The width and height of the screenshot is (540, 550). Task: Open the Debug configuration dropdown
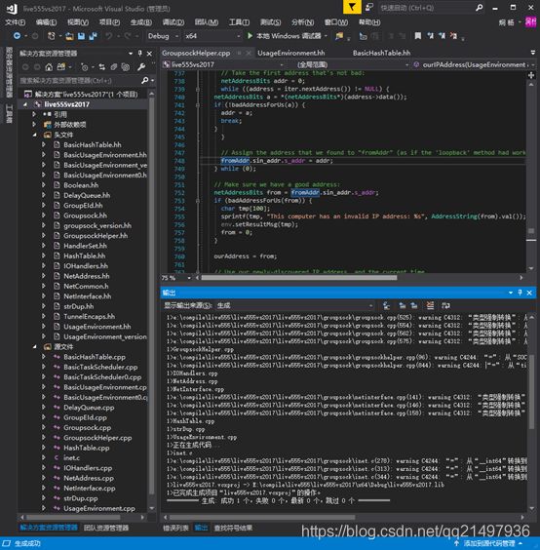pos(163,36)
